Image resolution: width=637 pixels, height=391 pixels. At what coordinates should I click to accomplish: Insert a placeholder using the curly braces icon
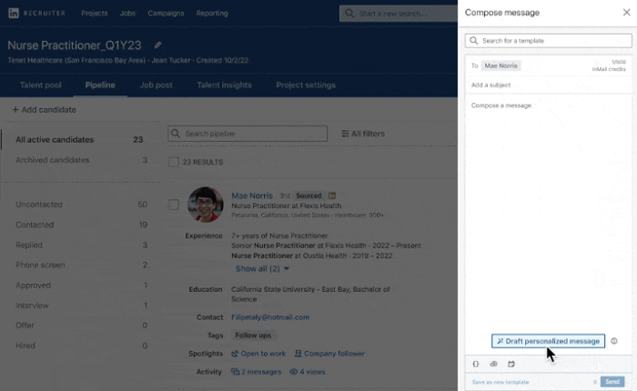click(x=476, y=364)
